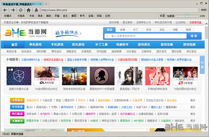Viewport: 209px width, 137px height.
Task: Click the green 主题游戏 category label
Action: click(x=17, y=121)
